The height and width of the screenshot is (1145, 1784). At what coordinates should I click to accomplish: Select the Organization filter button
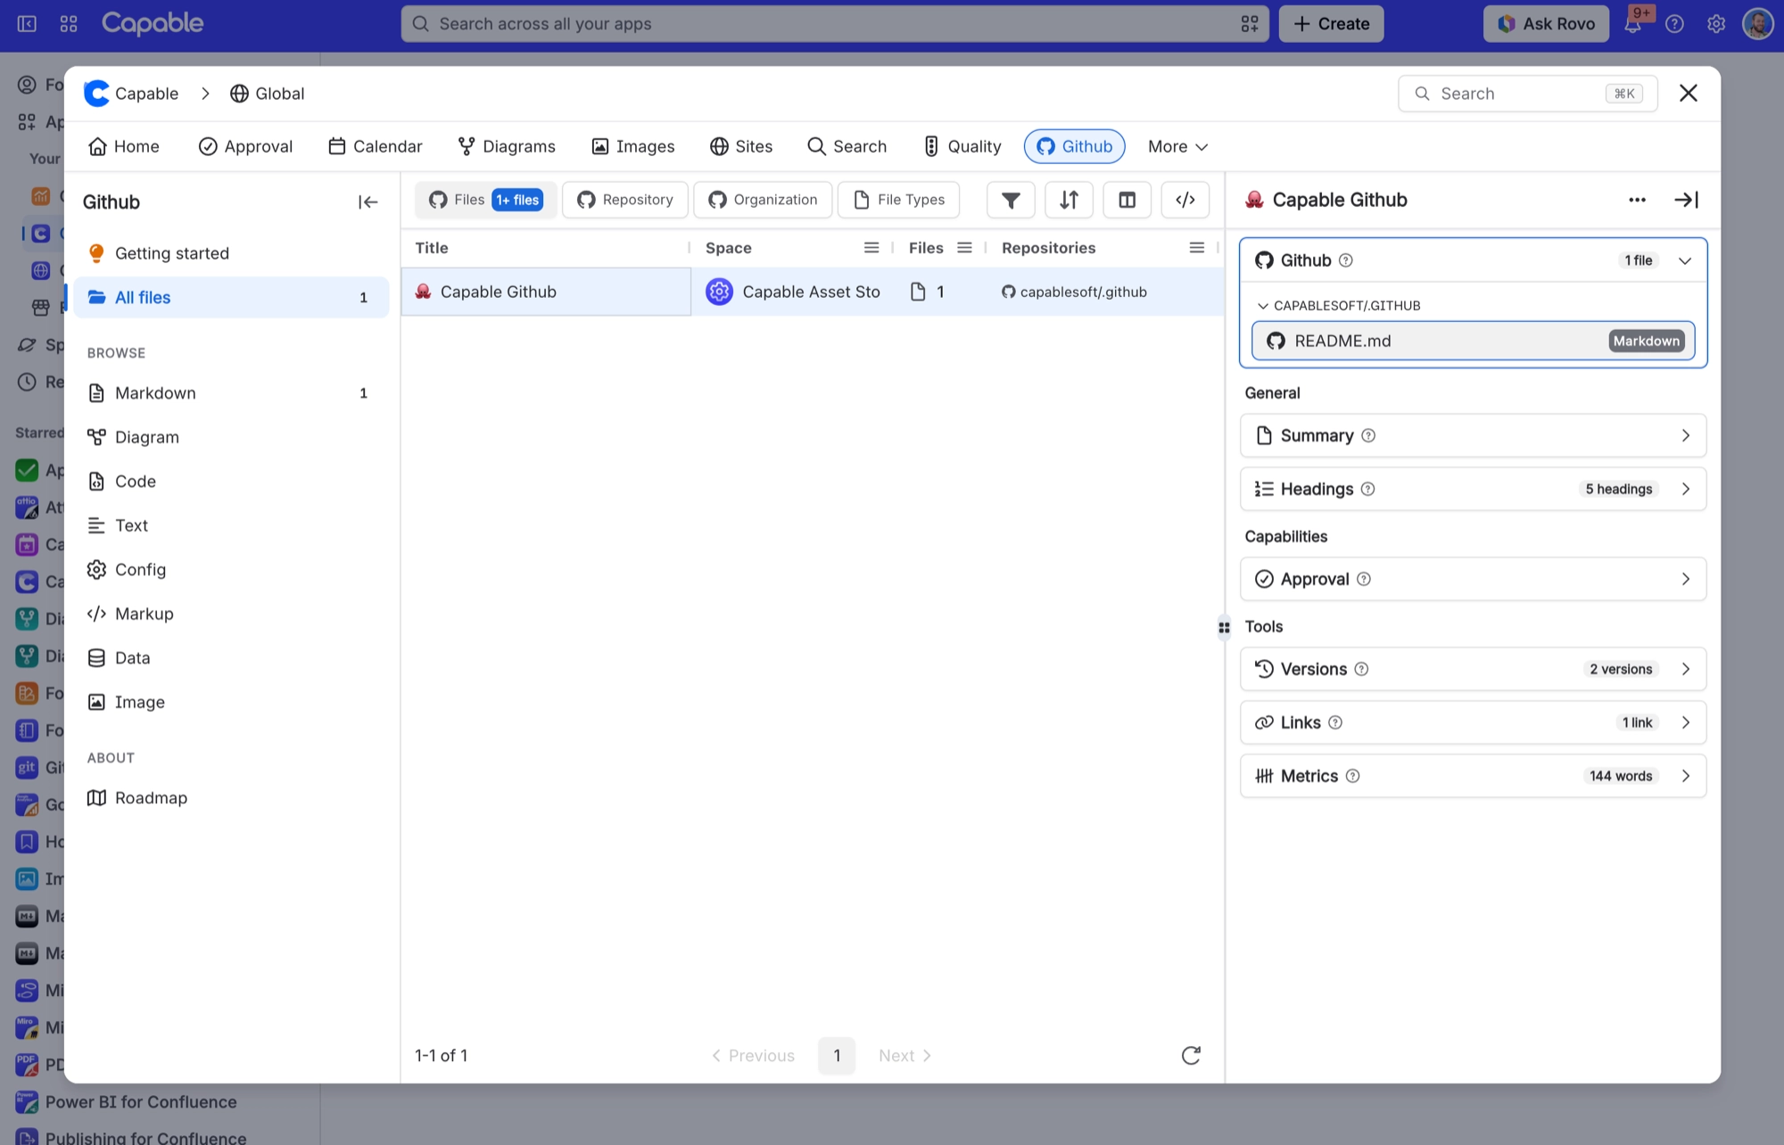764,200
